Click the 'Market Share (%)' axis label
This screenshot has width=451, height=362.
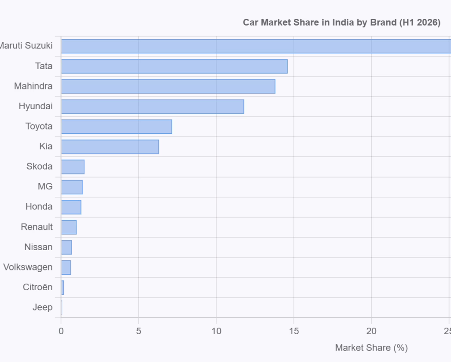pyautogui.click(x=371, y=348)
